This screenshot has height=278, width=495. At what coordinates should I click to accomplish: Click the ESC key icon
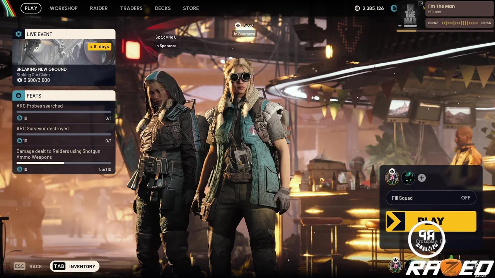tap(19, 266)
